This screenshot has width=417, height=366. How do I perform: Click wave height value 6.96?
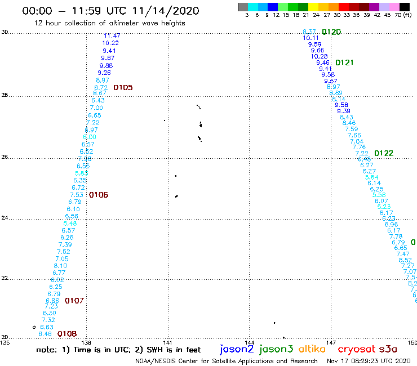click(x=391, y=225)
